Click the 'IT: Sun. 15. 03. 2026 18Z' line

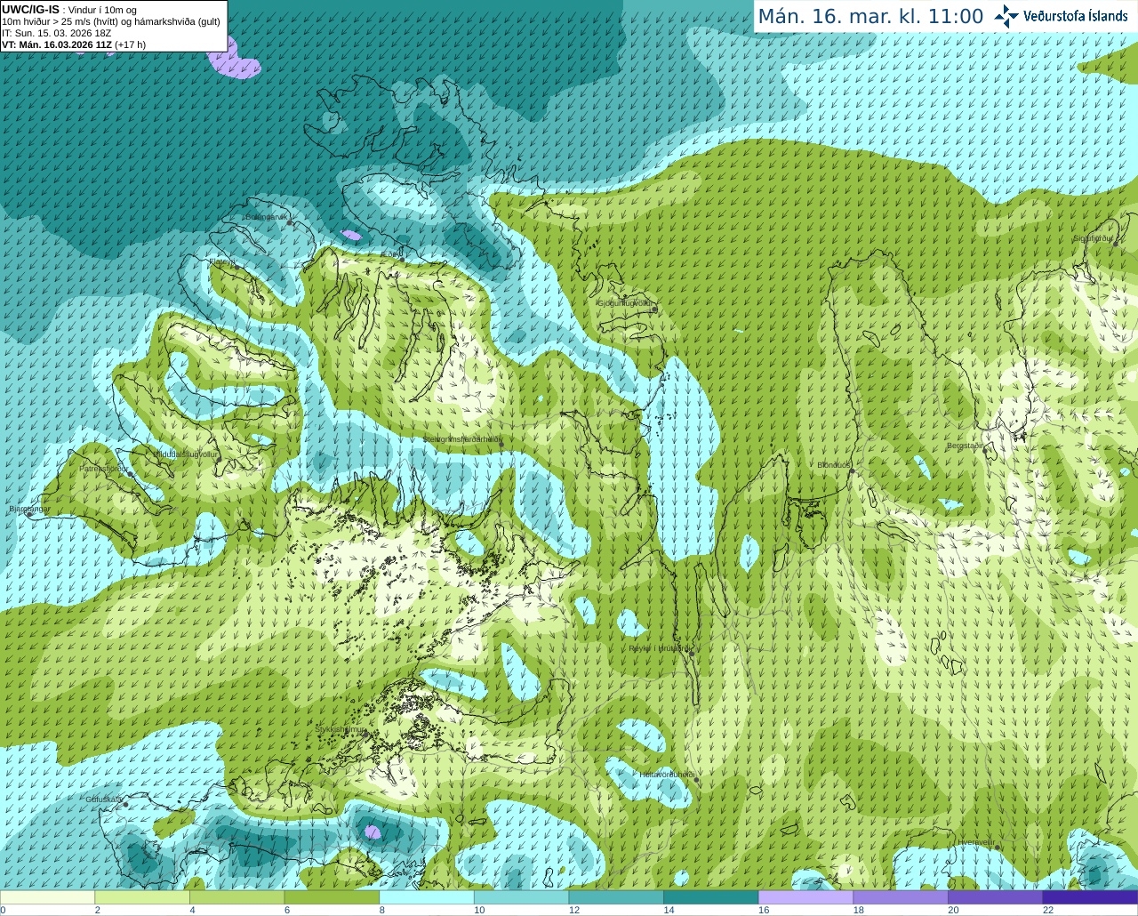[x=56, y=33]
